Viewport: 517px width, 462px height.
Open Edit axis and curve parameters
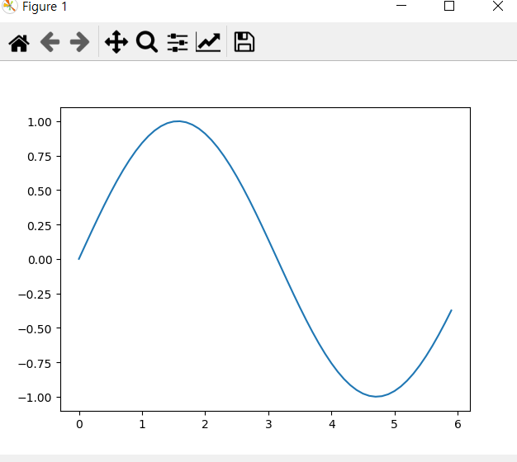(x=208, y=42)
